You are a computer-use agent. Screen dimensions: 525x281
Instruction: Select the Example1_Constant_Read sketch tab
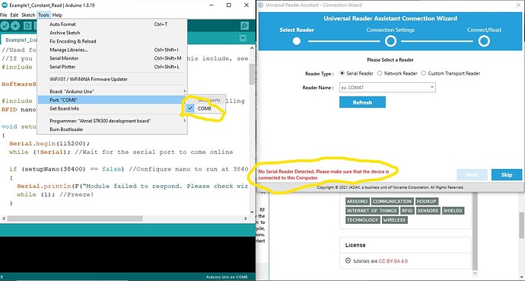pyautogui.click(x=20, y=40)
